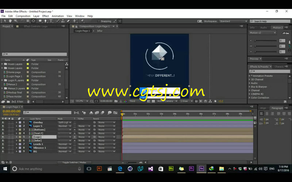Image resolution: width=292 pixels, height=182 pixels.
Task: Open the Motion v2 dropdown
Action: point(262,33)
